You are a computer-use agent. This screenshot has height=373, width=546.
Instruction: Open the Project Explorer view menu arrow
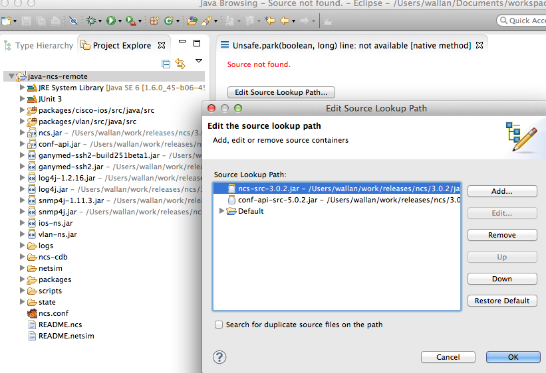pyautogui.click(x=198, y=62)
